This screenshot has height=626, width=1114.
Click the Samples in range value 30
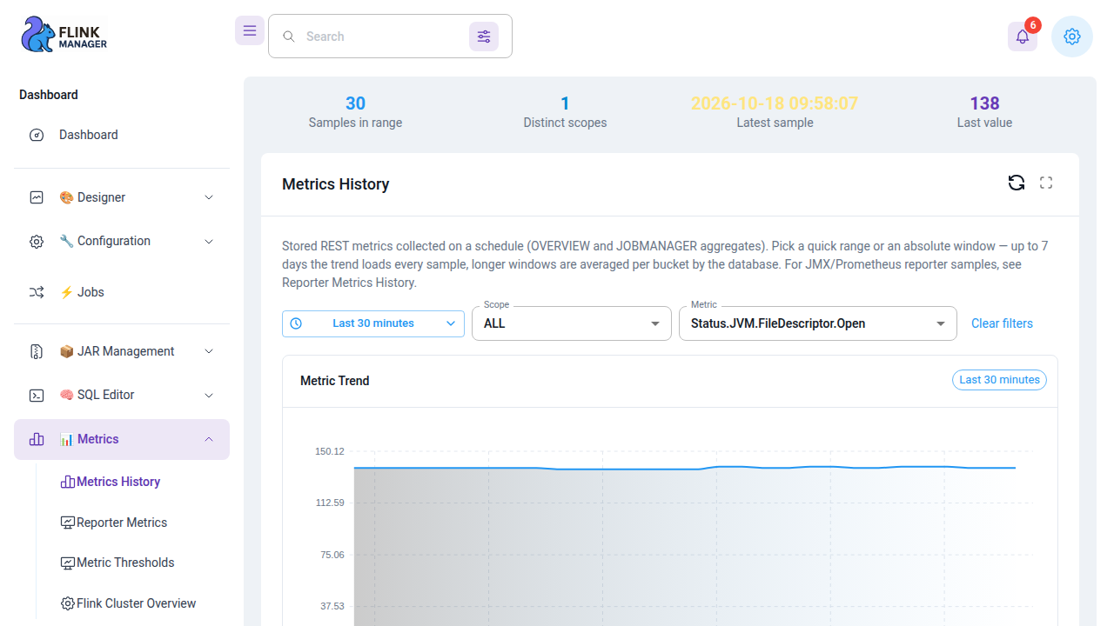tap(355, 103)
